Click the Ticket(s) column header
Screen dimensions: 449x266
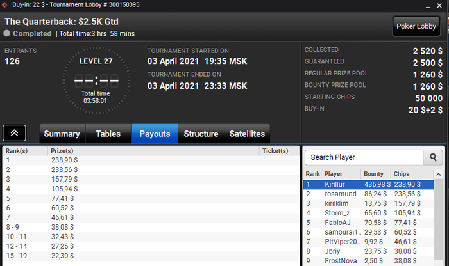click(x=279, y=151)
